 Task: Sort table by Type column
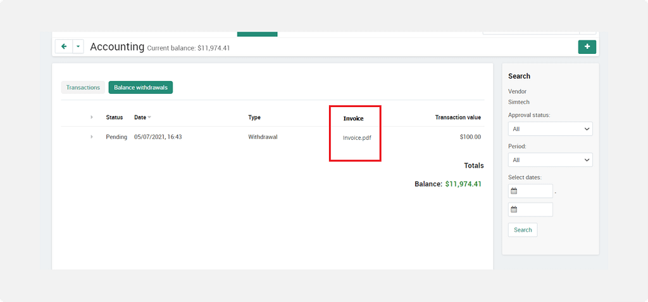coord(254,117)
